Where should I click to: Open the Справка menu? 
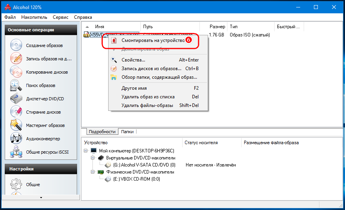click(x=83, y=17)
